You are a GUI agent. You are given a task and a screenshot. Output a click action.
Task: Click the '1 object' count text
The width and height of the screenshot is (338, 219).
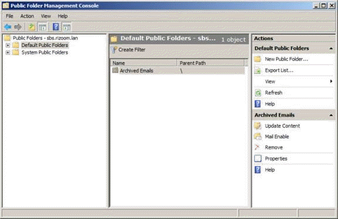tap(234, 40)
